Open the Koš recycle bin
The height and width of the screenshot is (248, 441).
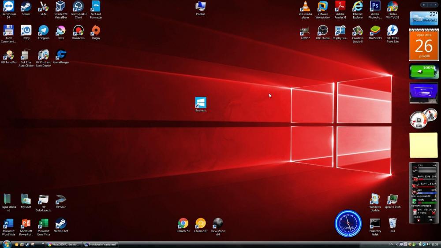[x=392, y=223]
